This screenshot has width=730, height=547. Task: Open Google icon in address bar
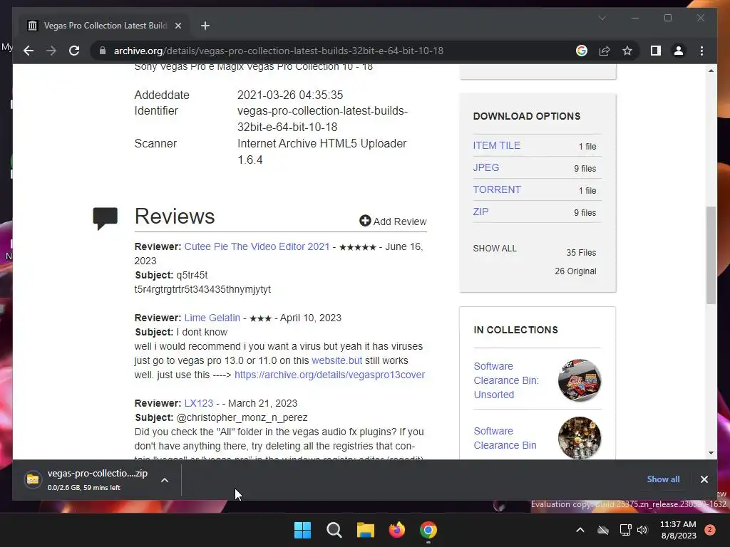tap(582, 51)
